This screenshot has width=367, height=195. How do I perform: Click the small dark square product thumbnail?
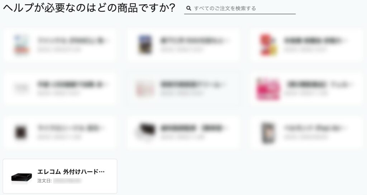coord(21,132)
